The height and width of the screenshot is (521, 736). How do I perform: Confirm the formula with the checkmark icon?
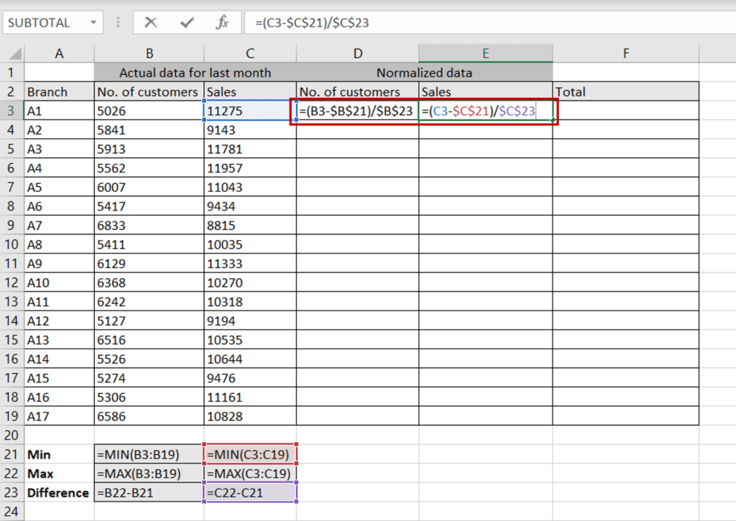(x=187, y=22)
